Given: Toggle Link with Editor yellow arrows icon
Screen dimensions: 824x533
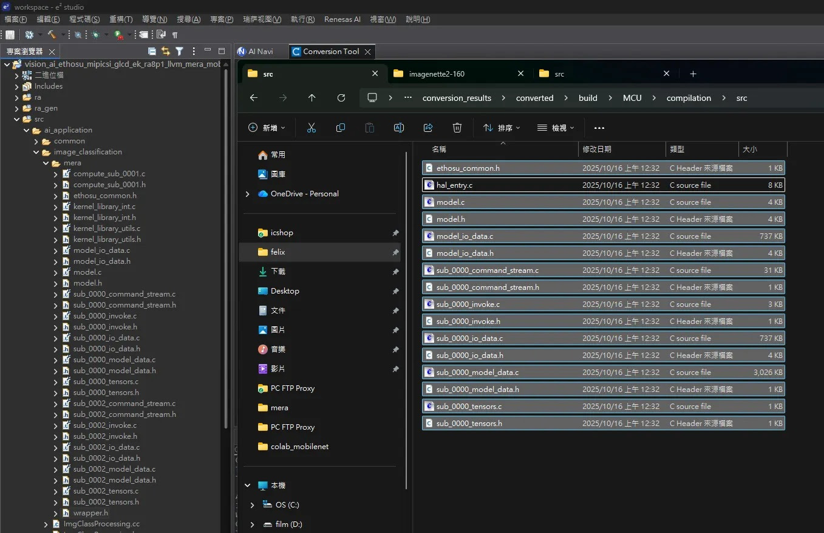Looking at the screenshot, I should click(x=165, y=52).
